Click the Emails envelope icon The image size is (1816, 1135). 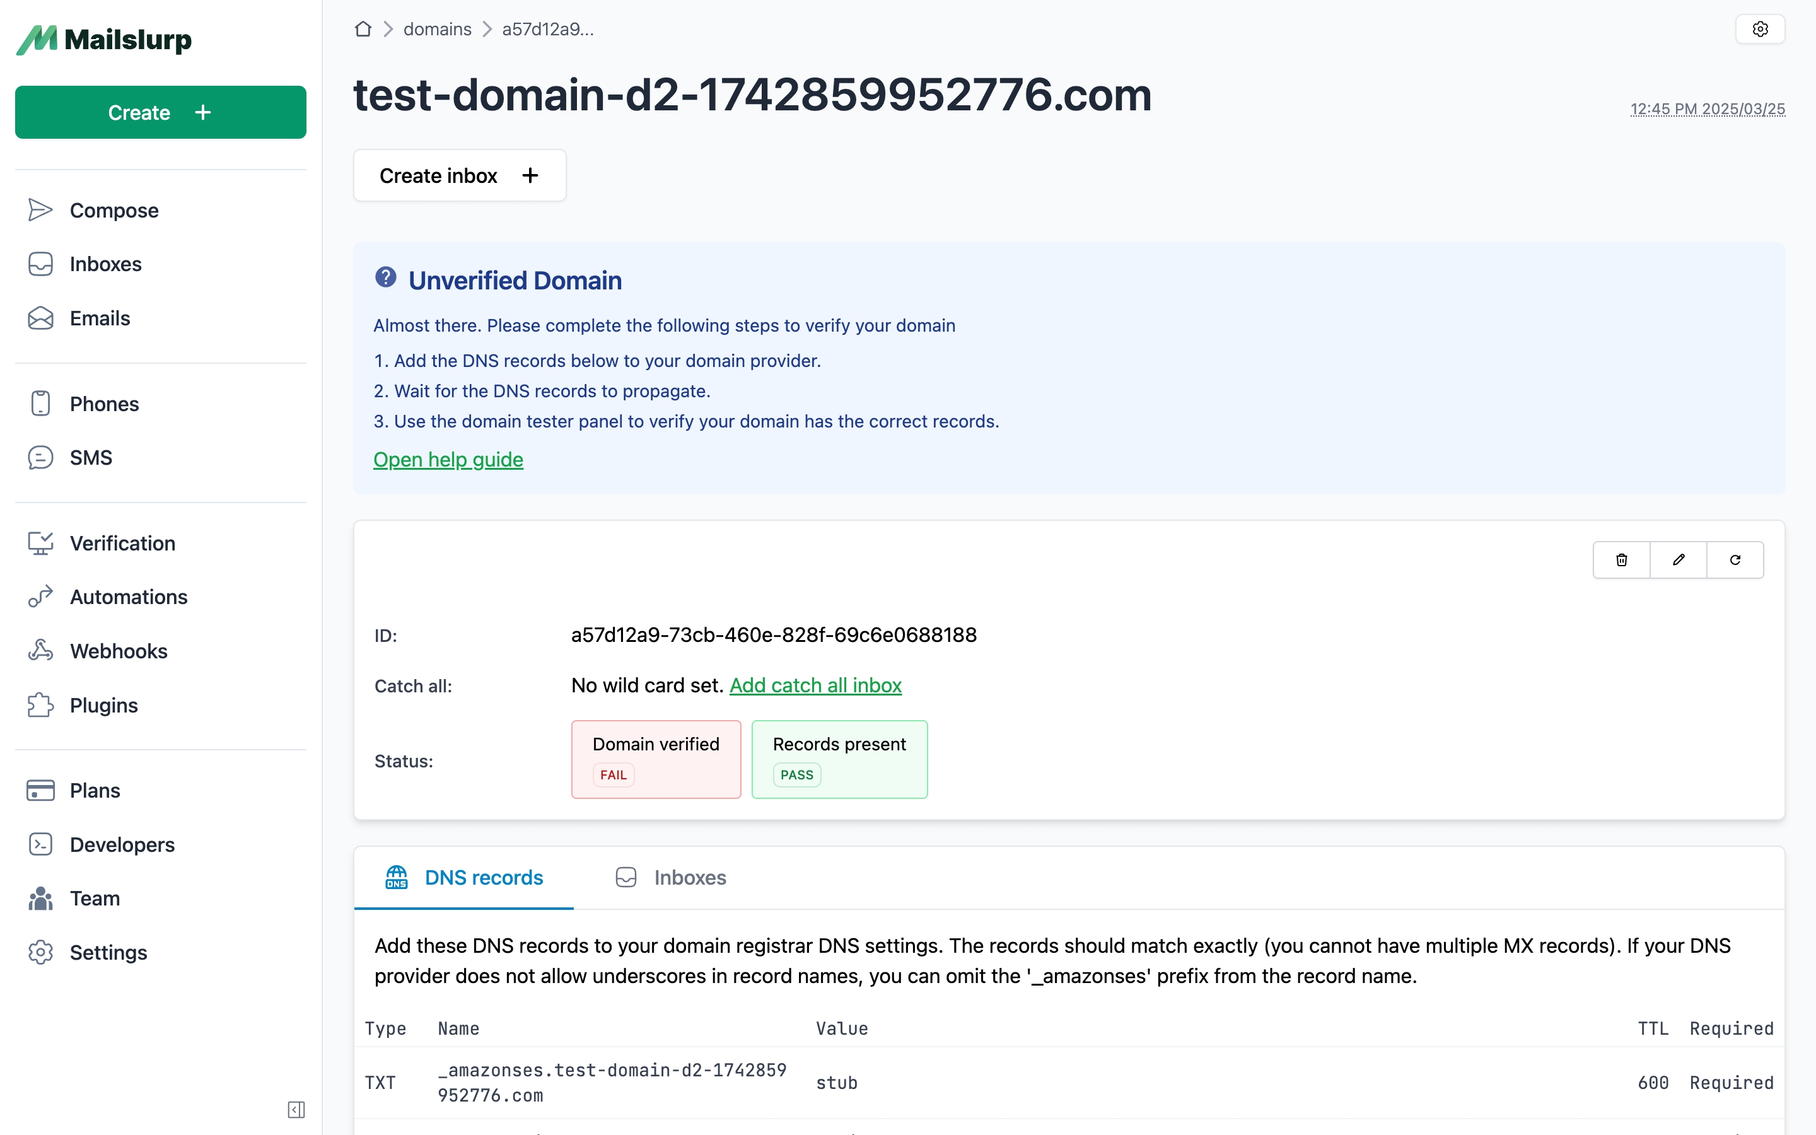40,318
